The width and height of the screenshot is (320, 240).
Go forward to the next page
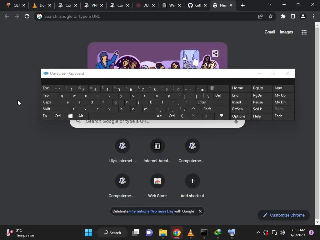click(x=17, y=16)
